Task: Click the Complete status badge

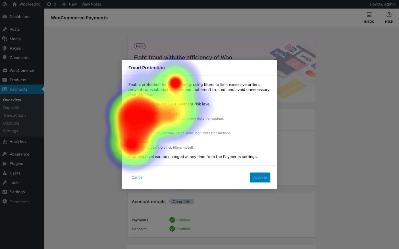Action: click(182, 202)
